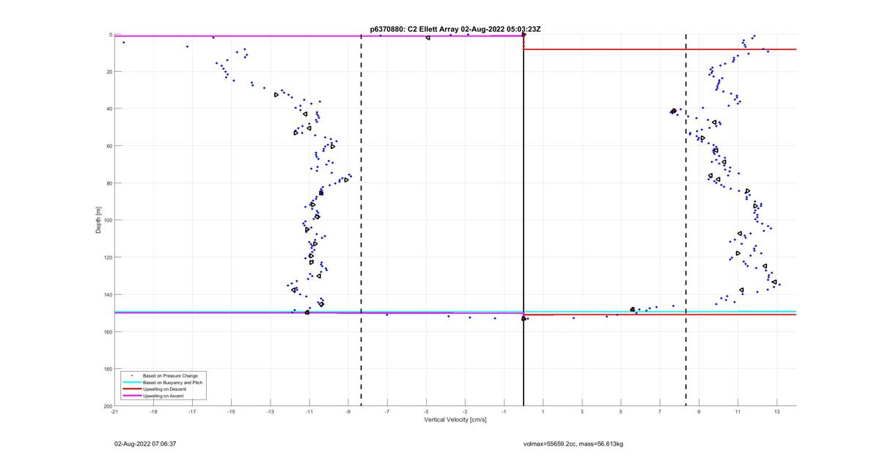
Task: Click legend entry 'Upwelling on Ascent'
Action: [x=164, y=396]
